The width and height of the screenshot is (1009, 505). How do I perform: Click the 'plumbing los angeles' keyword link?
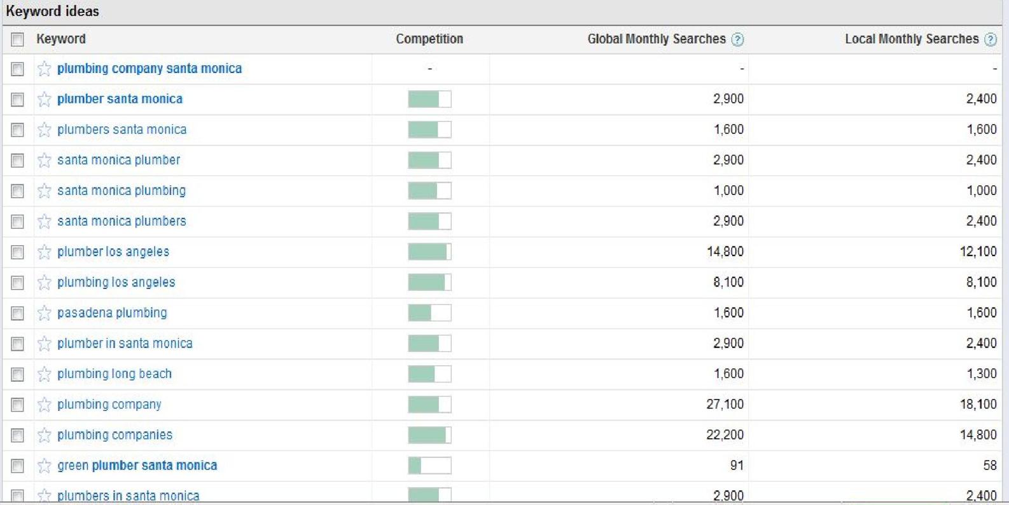click(x=116, y=282)
